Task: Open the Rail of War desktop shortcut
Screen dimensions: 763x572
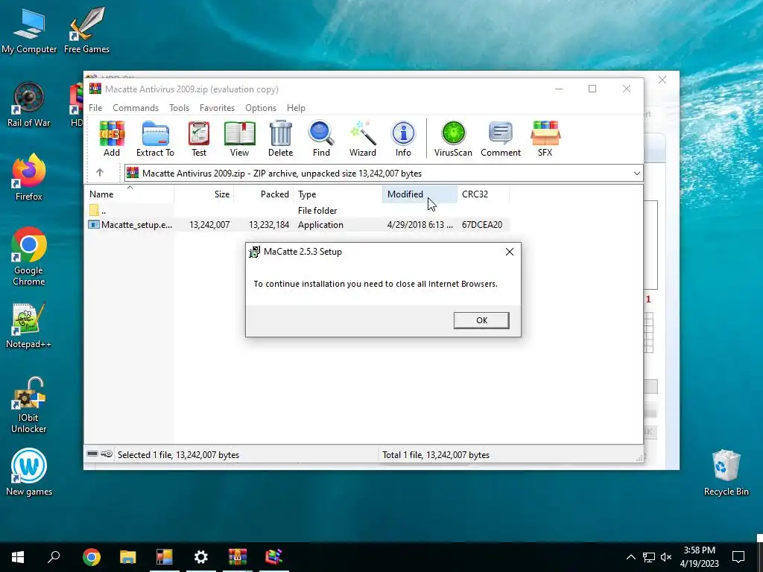Action: [29, 104]
